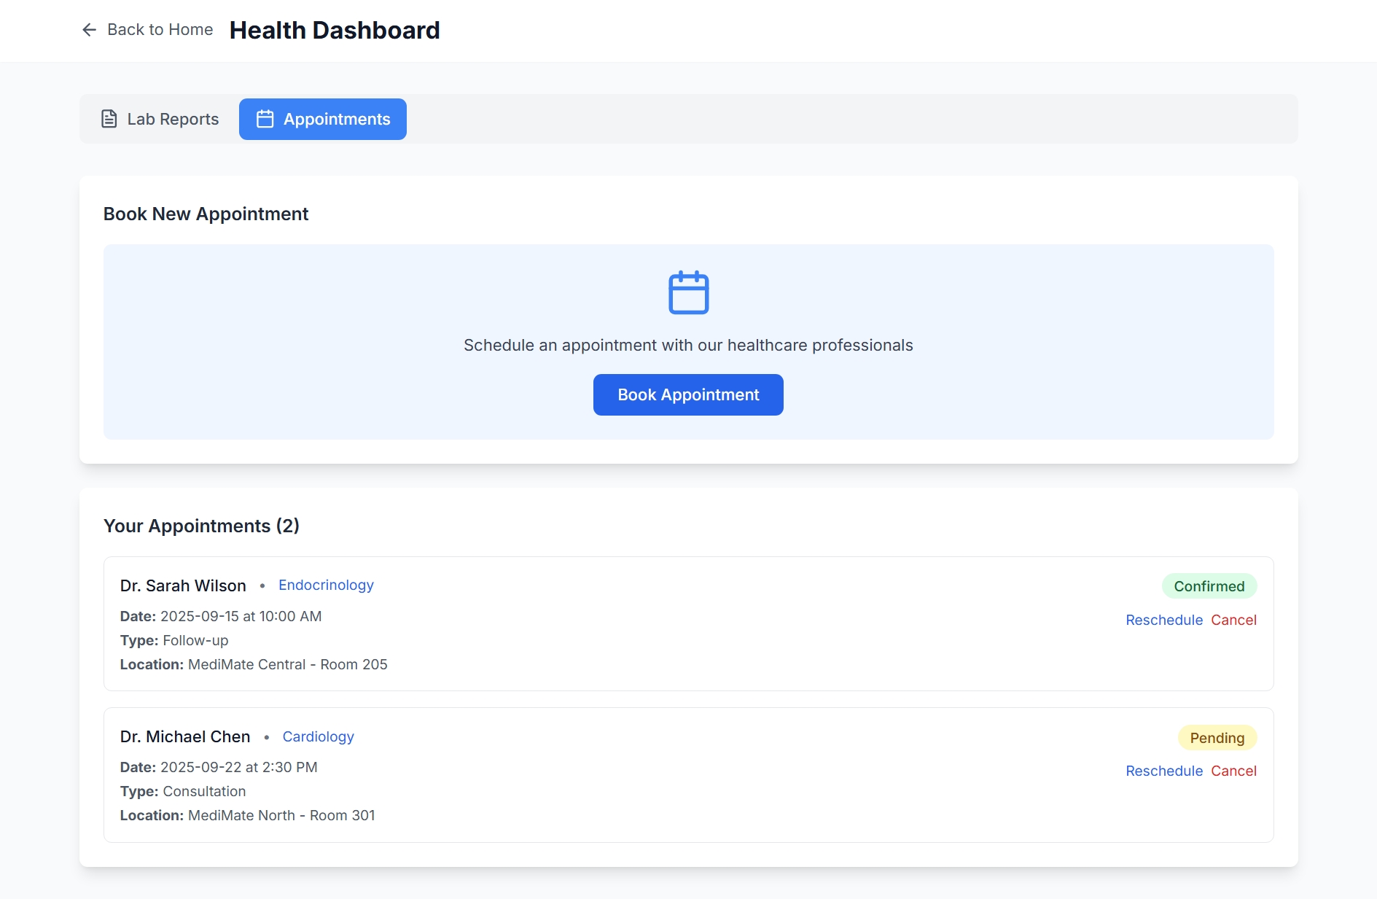Select the Endocrinology specialty label
Viewport: 1377px width, 899px height.
click(326, 585)
